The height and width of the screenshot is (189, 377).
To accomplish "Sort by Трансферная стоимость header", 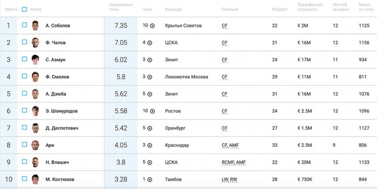I will click(310, 7).
